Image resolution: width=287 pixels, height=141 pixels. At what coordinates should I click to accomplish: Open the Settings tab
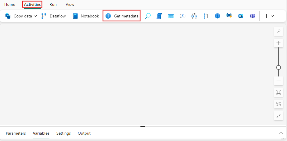(63, 133)
